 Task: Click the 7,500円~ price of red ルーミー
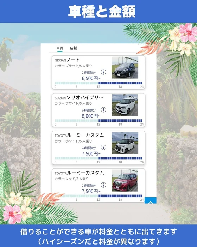[x=91, y=191]
